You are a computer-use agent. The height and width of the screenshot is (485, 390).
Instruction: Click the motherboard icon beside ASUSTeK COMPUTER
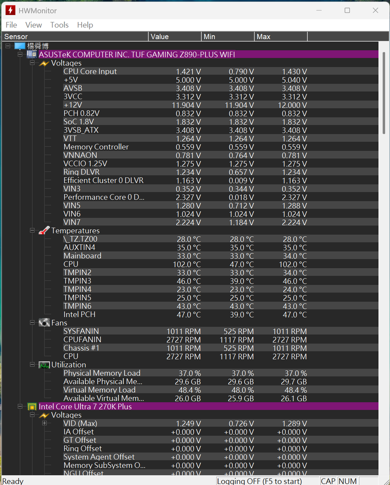point(31,55)
